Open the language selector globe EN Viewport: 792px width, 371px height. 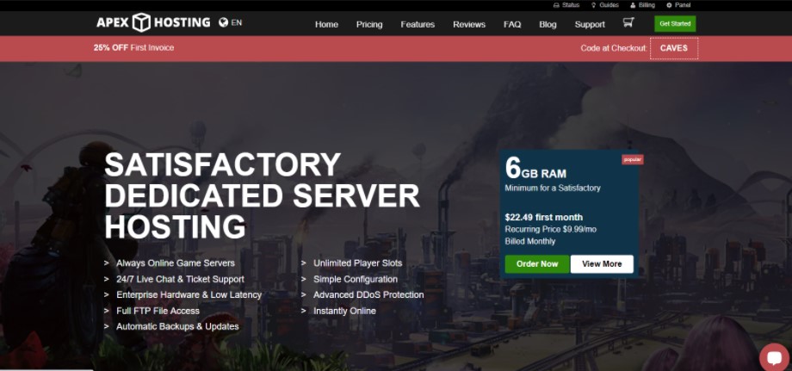(x=231, y=22)
